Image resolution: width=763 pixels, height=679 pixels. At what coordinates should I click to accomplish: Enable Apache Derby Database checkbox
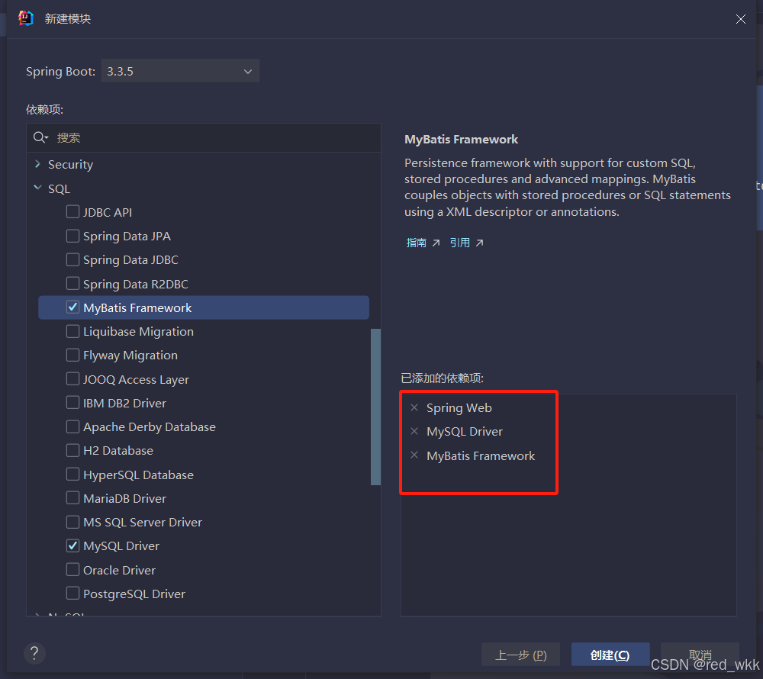click(72, 426)
